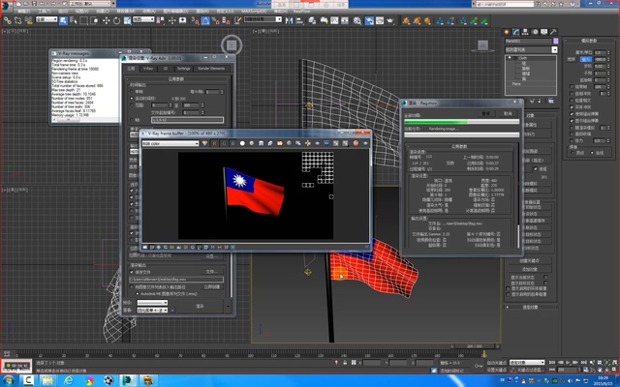Viewport: 620px width, 387px height.
Task: Activate the Select and Rotate tool
Action: point(116,20)
